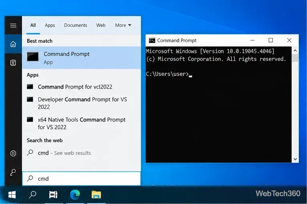
Task: Open the Documents filter icon in the sidebar
Action: pyautogui.click(x=13, y=63)
